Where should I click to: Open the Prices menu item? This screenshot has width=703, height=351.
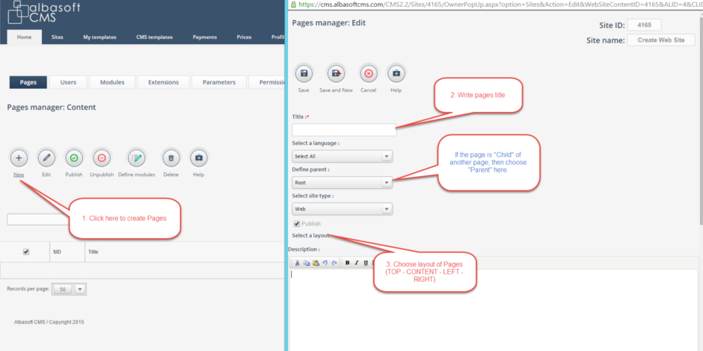click(244, 37)
